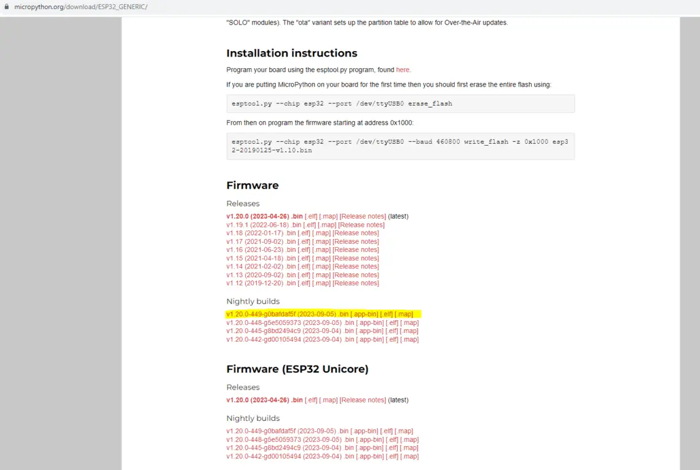Open Release notes under ESP32 Unicore releases
Screen dimensions: 700x470
pos(363,400)
